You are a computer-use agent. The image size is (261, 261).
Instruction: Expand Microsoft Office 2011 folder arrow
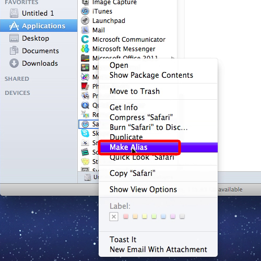pos(173,58)
